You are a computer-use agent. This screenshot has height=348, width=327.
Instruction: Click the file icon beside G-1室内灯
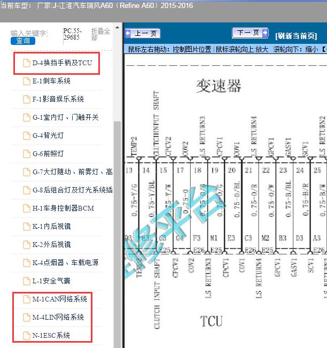(27, 118)
